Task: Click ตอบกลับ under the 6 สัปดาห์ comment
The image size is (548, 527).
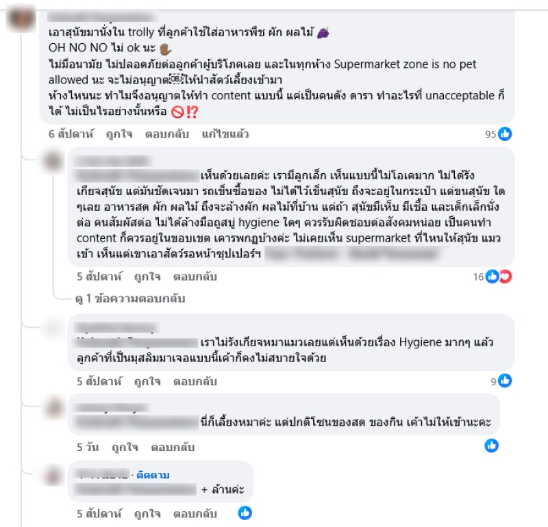Action: pos(167,134)
